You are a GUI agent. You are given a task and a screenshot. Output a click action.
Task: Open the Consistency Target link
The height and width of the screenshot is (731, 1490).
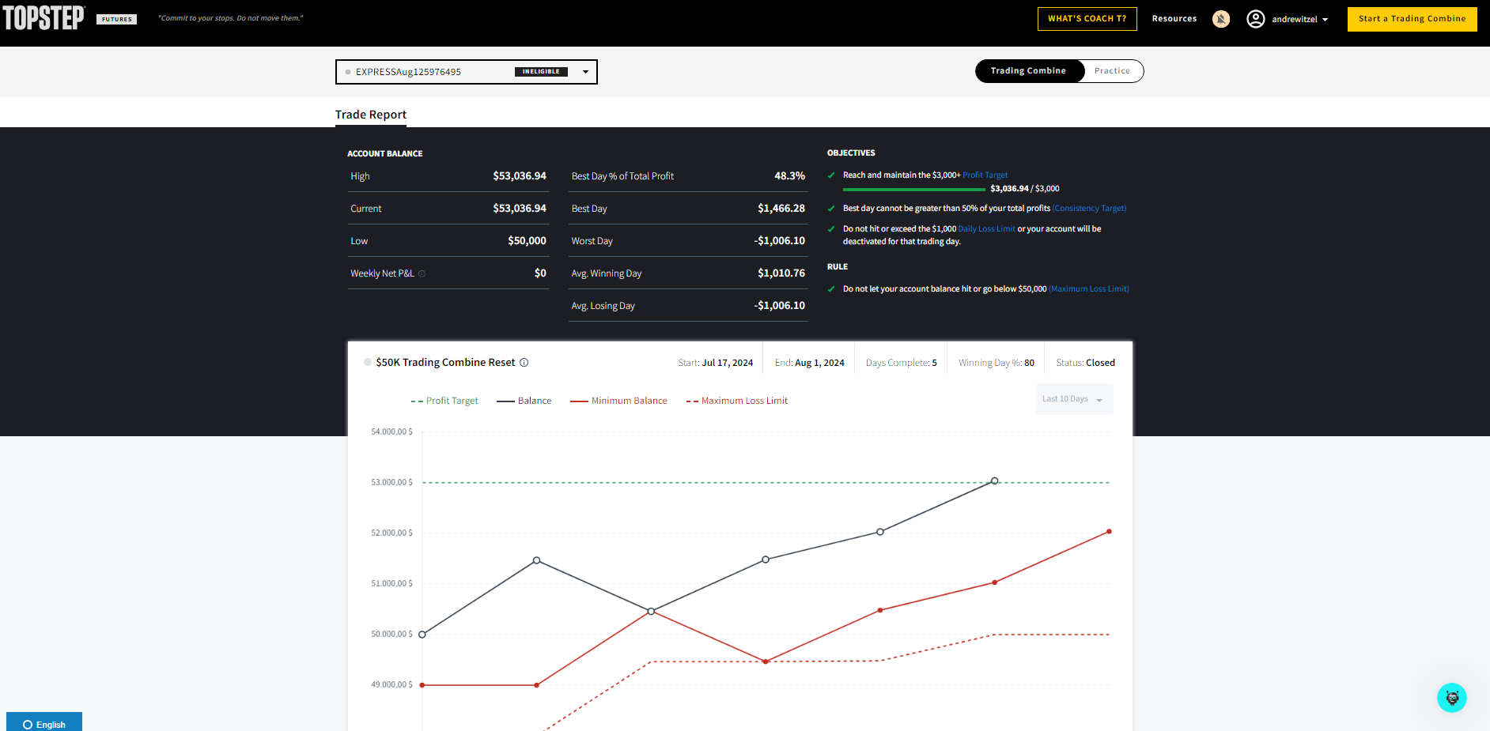point(1090,209)
